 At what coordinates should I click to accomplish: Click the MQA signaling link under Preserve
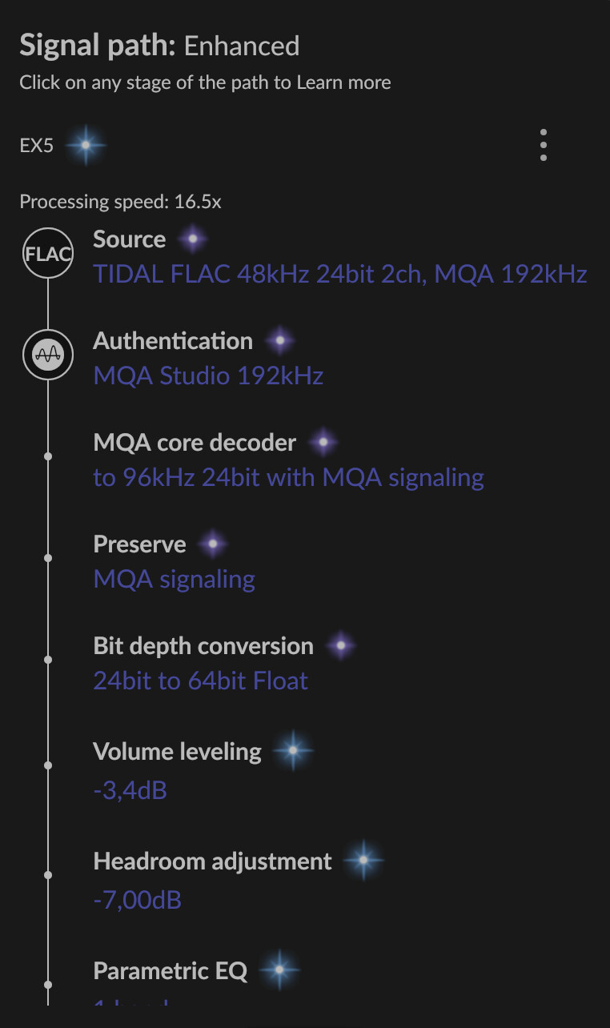(175, 579)
